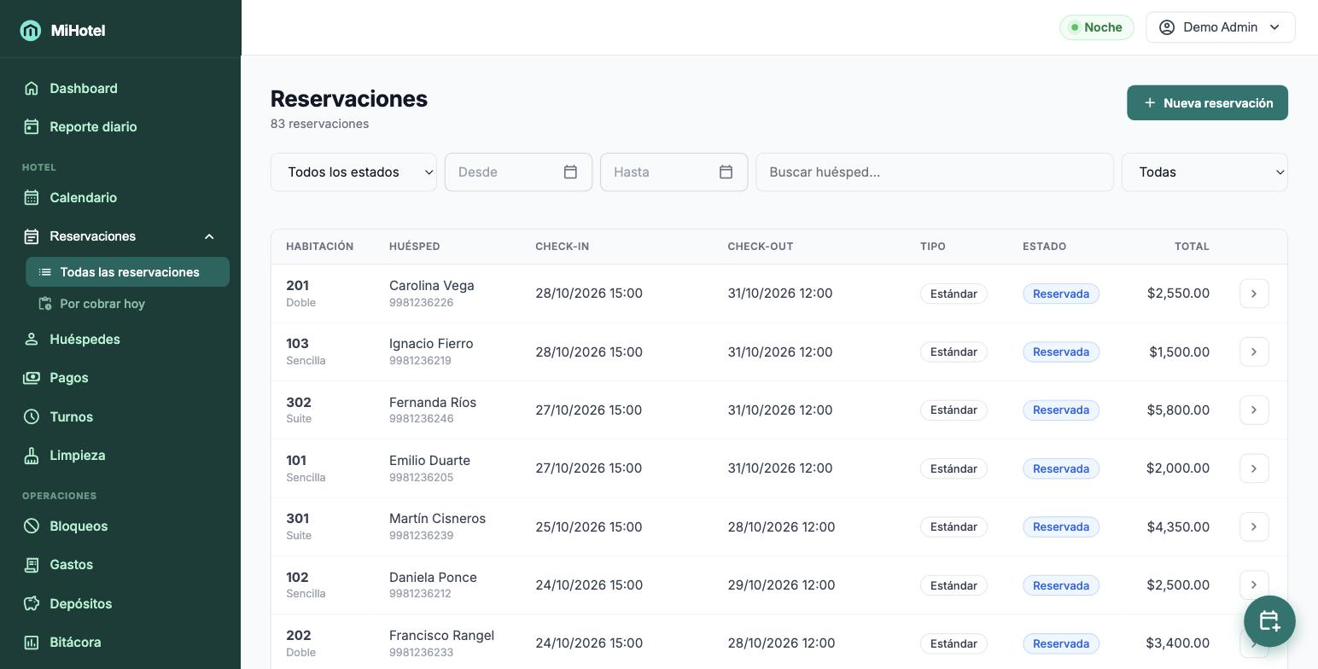Select Todas las reservaciones menu item
1318x669 pixels.
pyautogui.click(x=128, y=272)
